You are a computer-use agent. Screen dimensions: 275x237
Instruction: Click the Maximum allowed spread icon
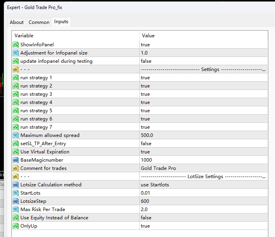[16, 135]
